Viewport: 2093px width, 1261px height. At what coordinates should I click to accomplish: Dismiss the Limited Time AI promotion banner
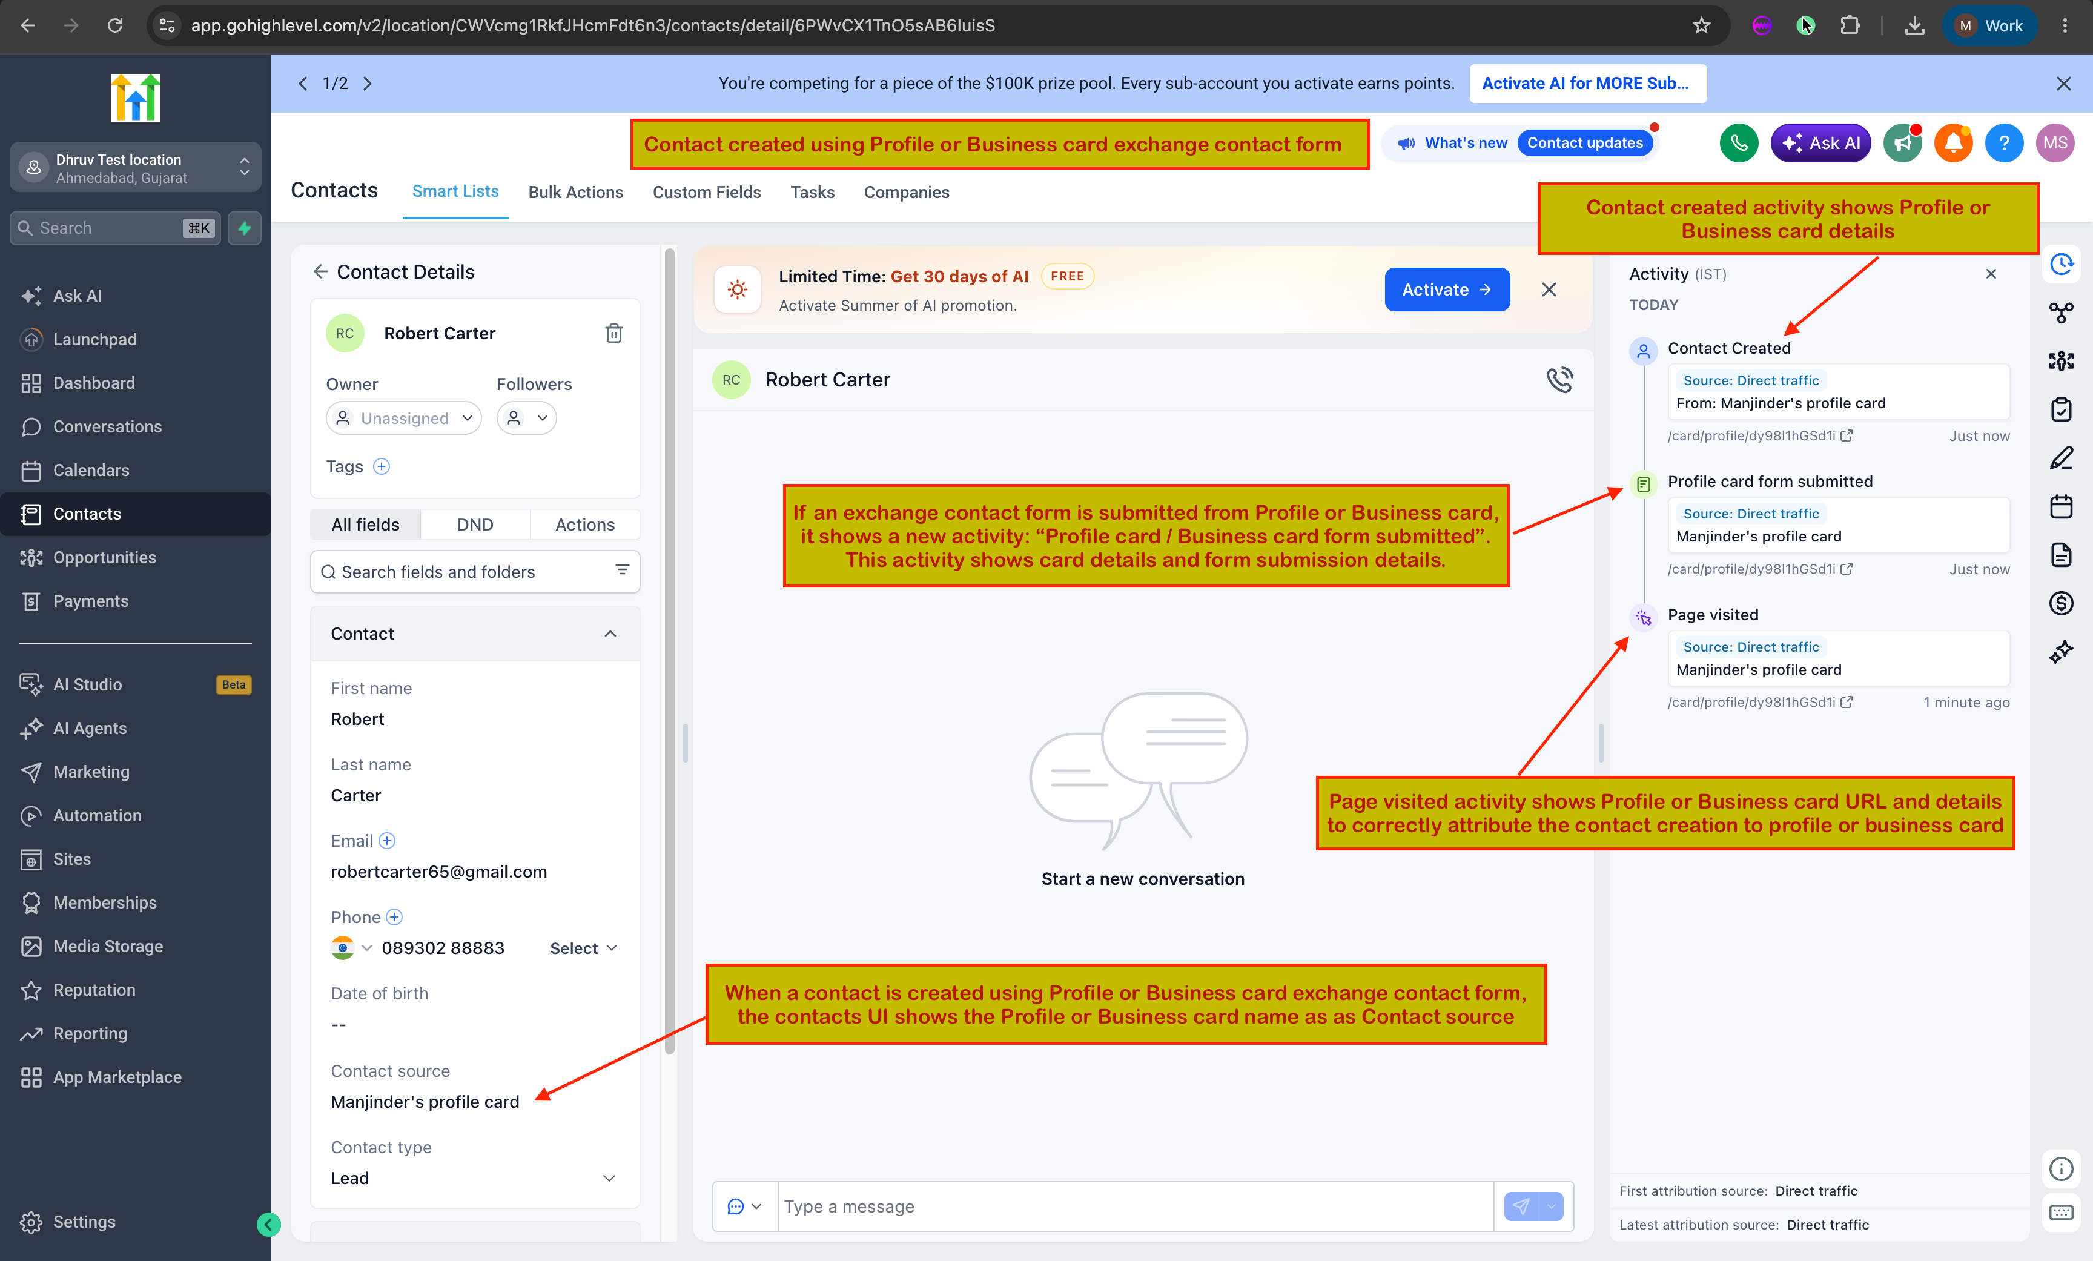tap(1549, 290)
